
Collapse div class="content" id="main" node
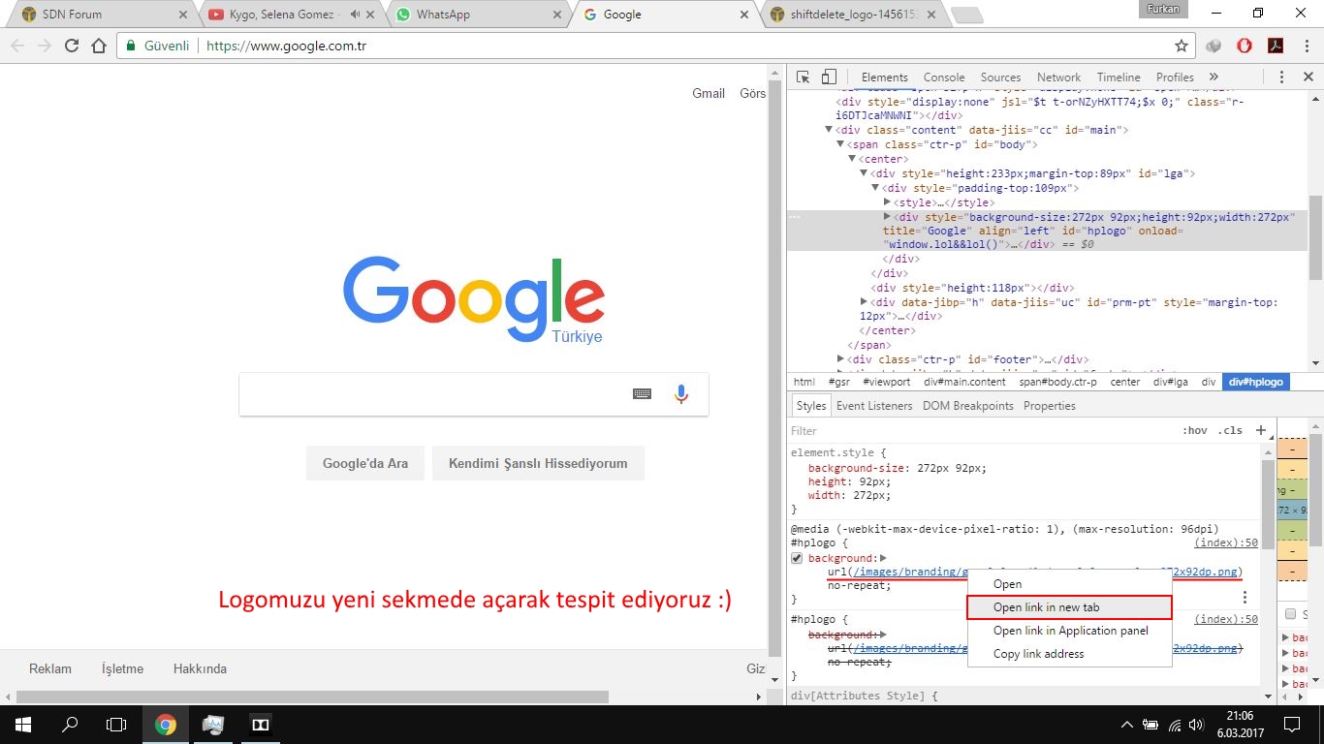coord(829,130)
